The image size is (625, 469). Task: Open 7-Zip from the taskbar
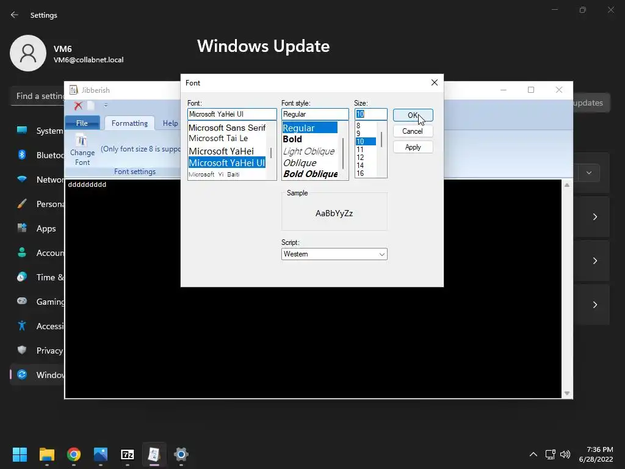[x=128, y=454]
